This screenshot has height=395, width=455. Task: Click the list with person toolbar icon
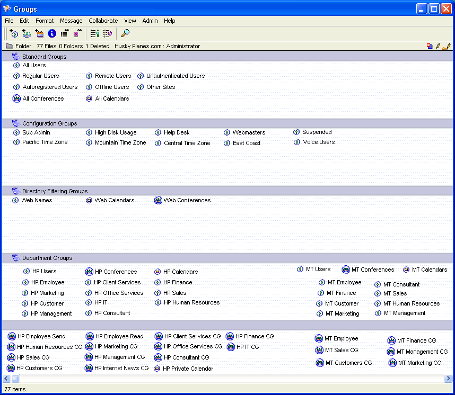[95, 33]
